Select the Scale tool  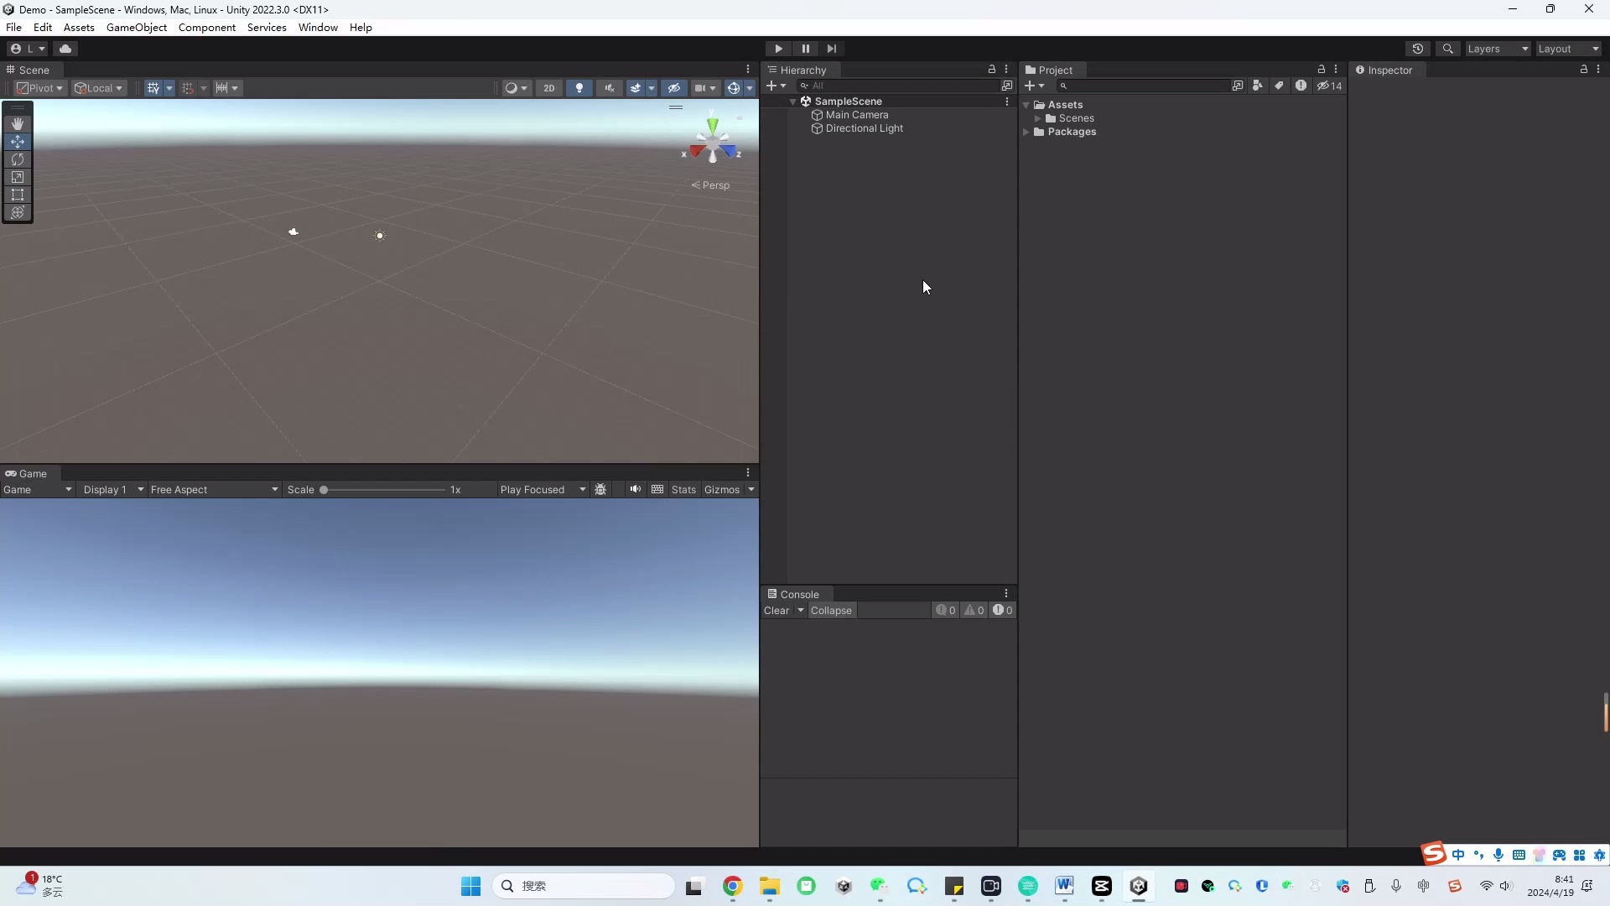coord(18,177)
